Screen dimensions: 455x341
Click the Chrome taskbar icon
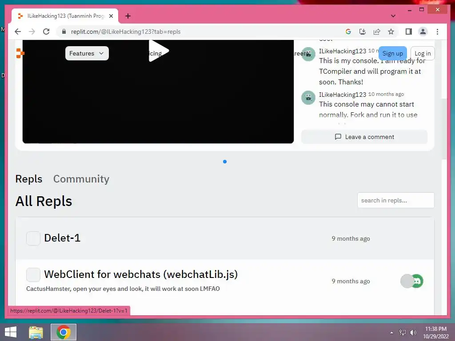tap(64, 332)
